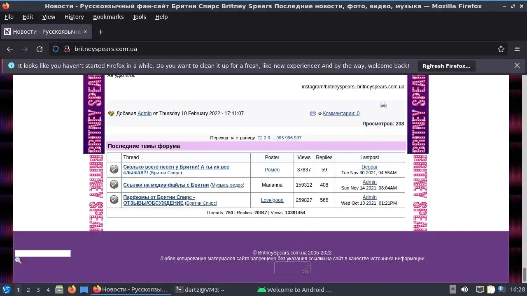Reload the page with the refresh icon
The height and width of the screenshot is (296, 527).
pyautogui.click(x=40, y=49)
